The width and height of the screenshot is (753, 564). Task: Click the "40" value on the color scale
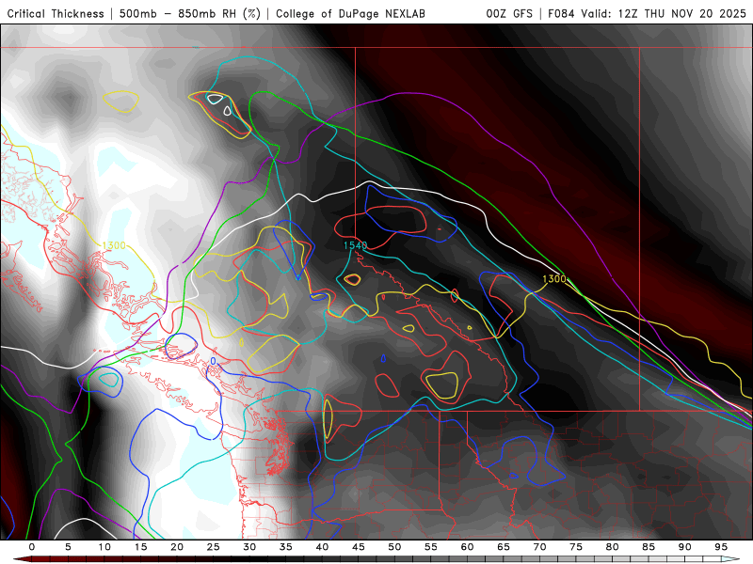click(322, 547)
